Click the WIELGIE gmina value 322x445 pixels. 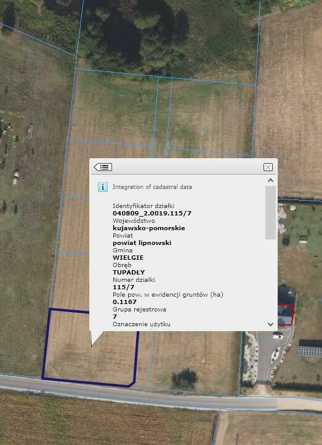(x=128, y=257)
